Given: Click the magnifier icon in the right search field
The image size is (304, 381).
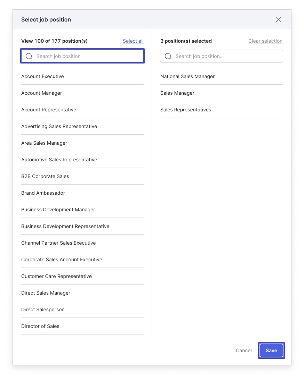Looking at the screenshot, I should click(168, 56).
